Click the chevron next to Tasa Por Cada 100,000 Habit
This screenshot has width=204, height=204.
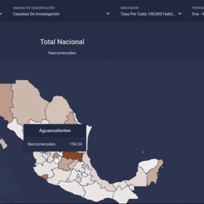click(180, 14)
